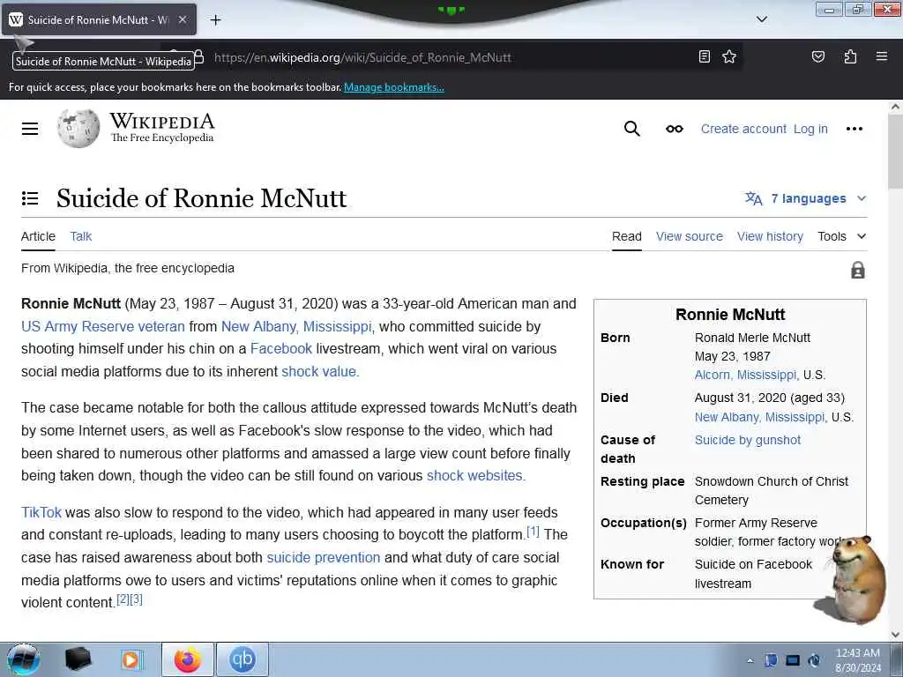Close the Suicide of Ronnie McNutt tab
This screenshot has width=903, height=677.
183,19
